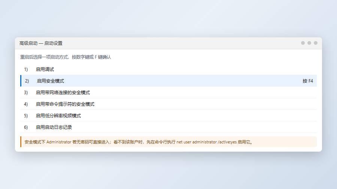Select 启用低分辨率视频模式 option

[168, 115]
